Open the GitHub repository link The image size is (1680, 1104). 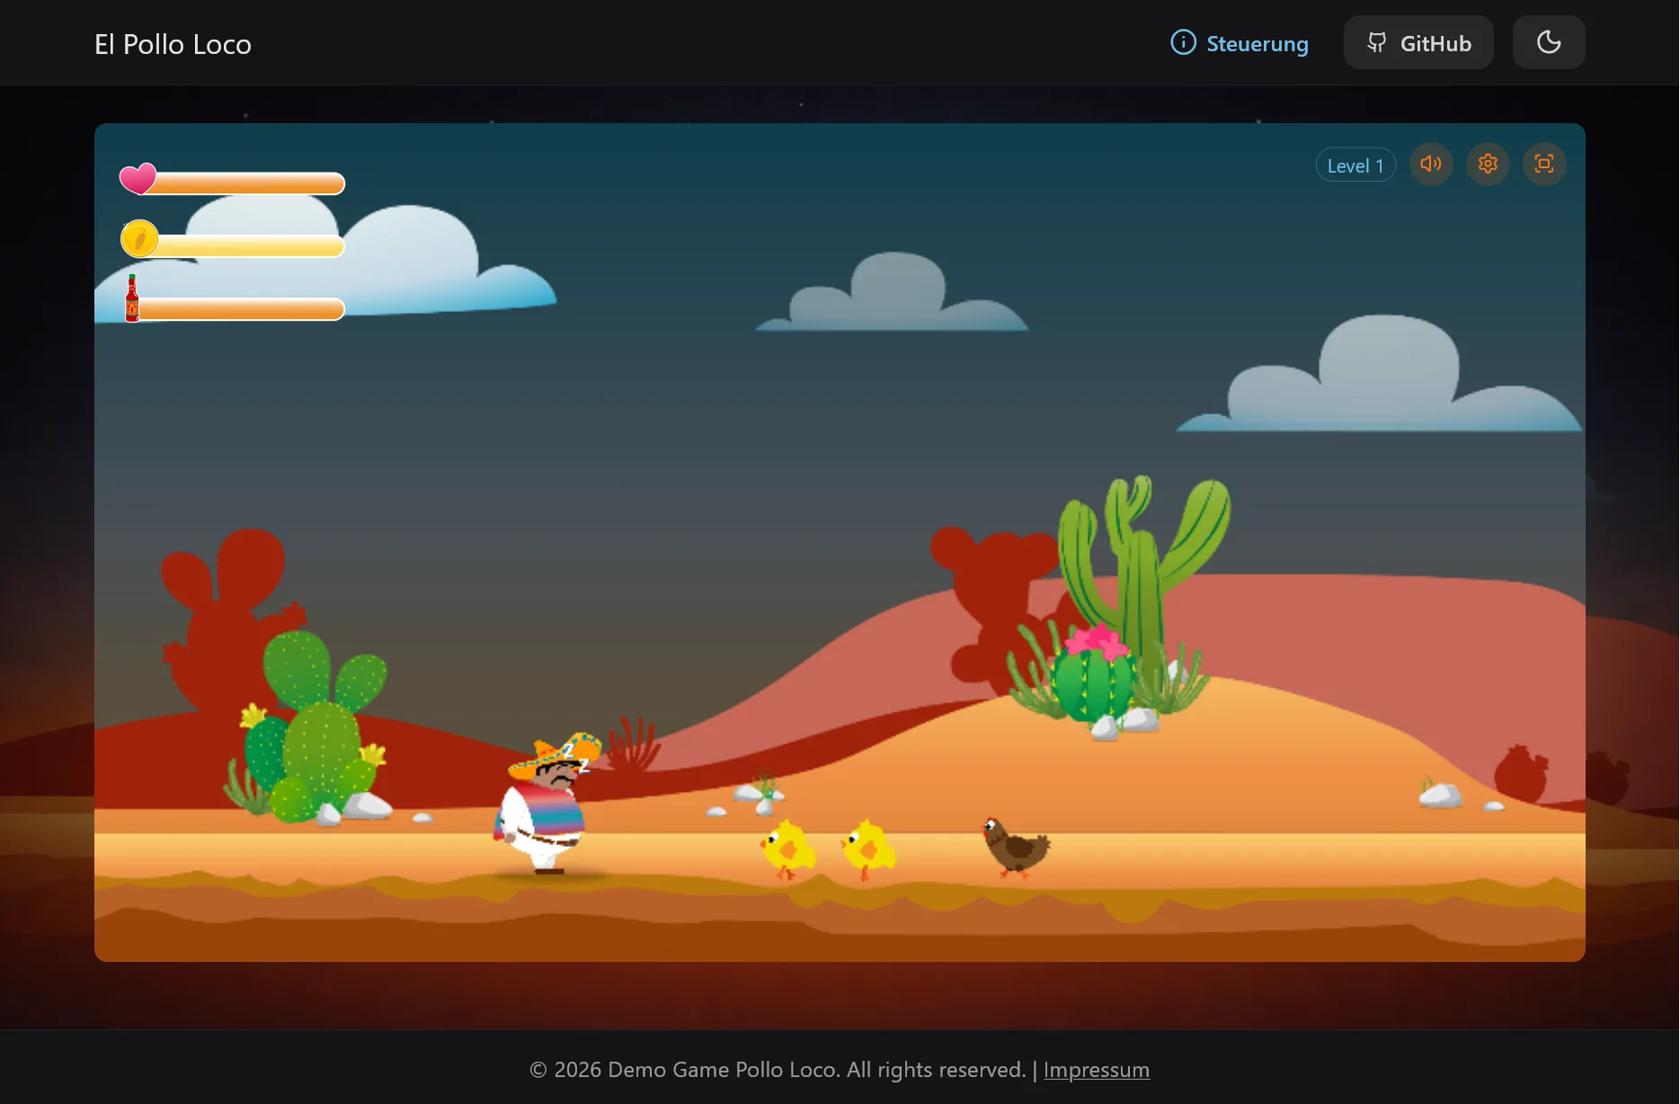(1418, 43)
